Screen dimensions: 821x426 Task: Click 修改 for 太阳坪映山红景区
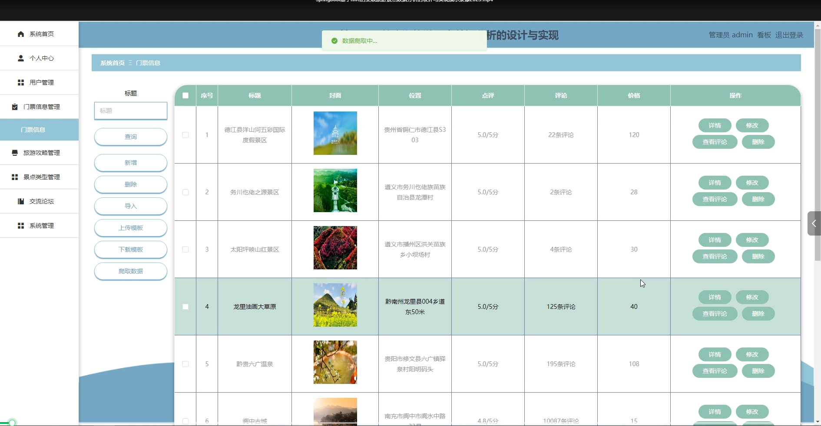[x=752, y=240]
